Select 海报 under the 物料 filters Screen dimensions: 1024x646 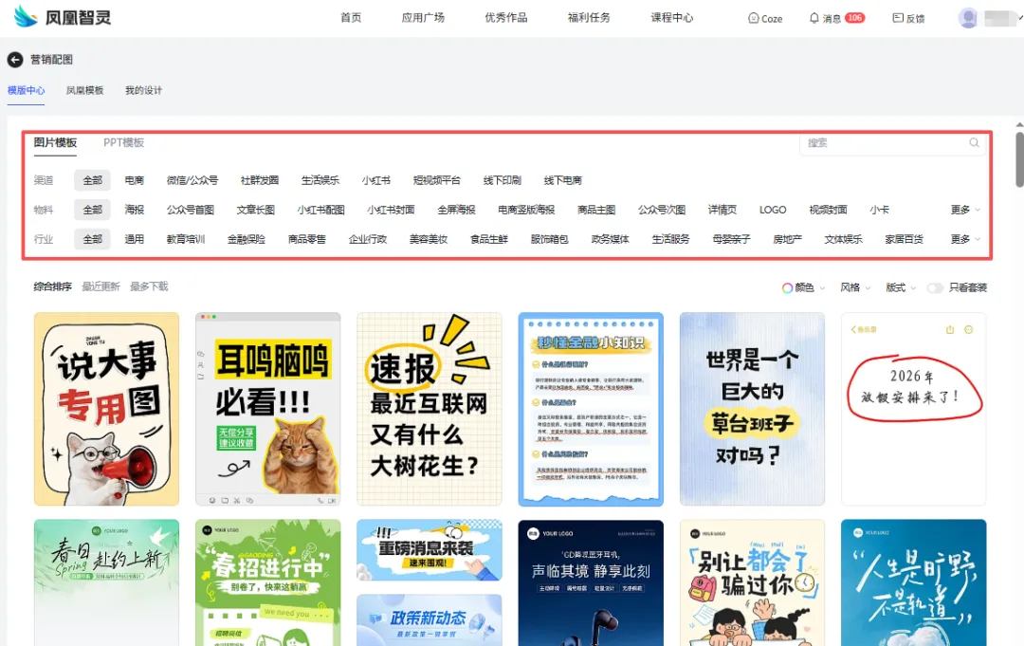(135, 209)
